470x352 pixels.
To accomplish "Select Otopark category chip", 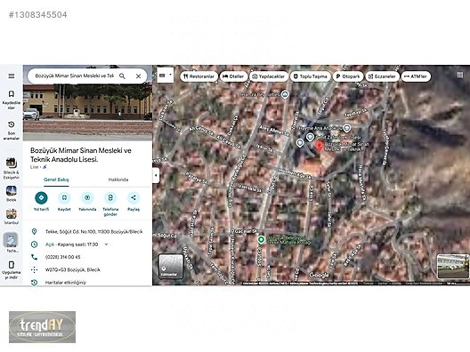I will (348, 76).
